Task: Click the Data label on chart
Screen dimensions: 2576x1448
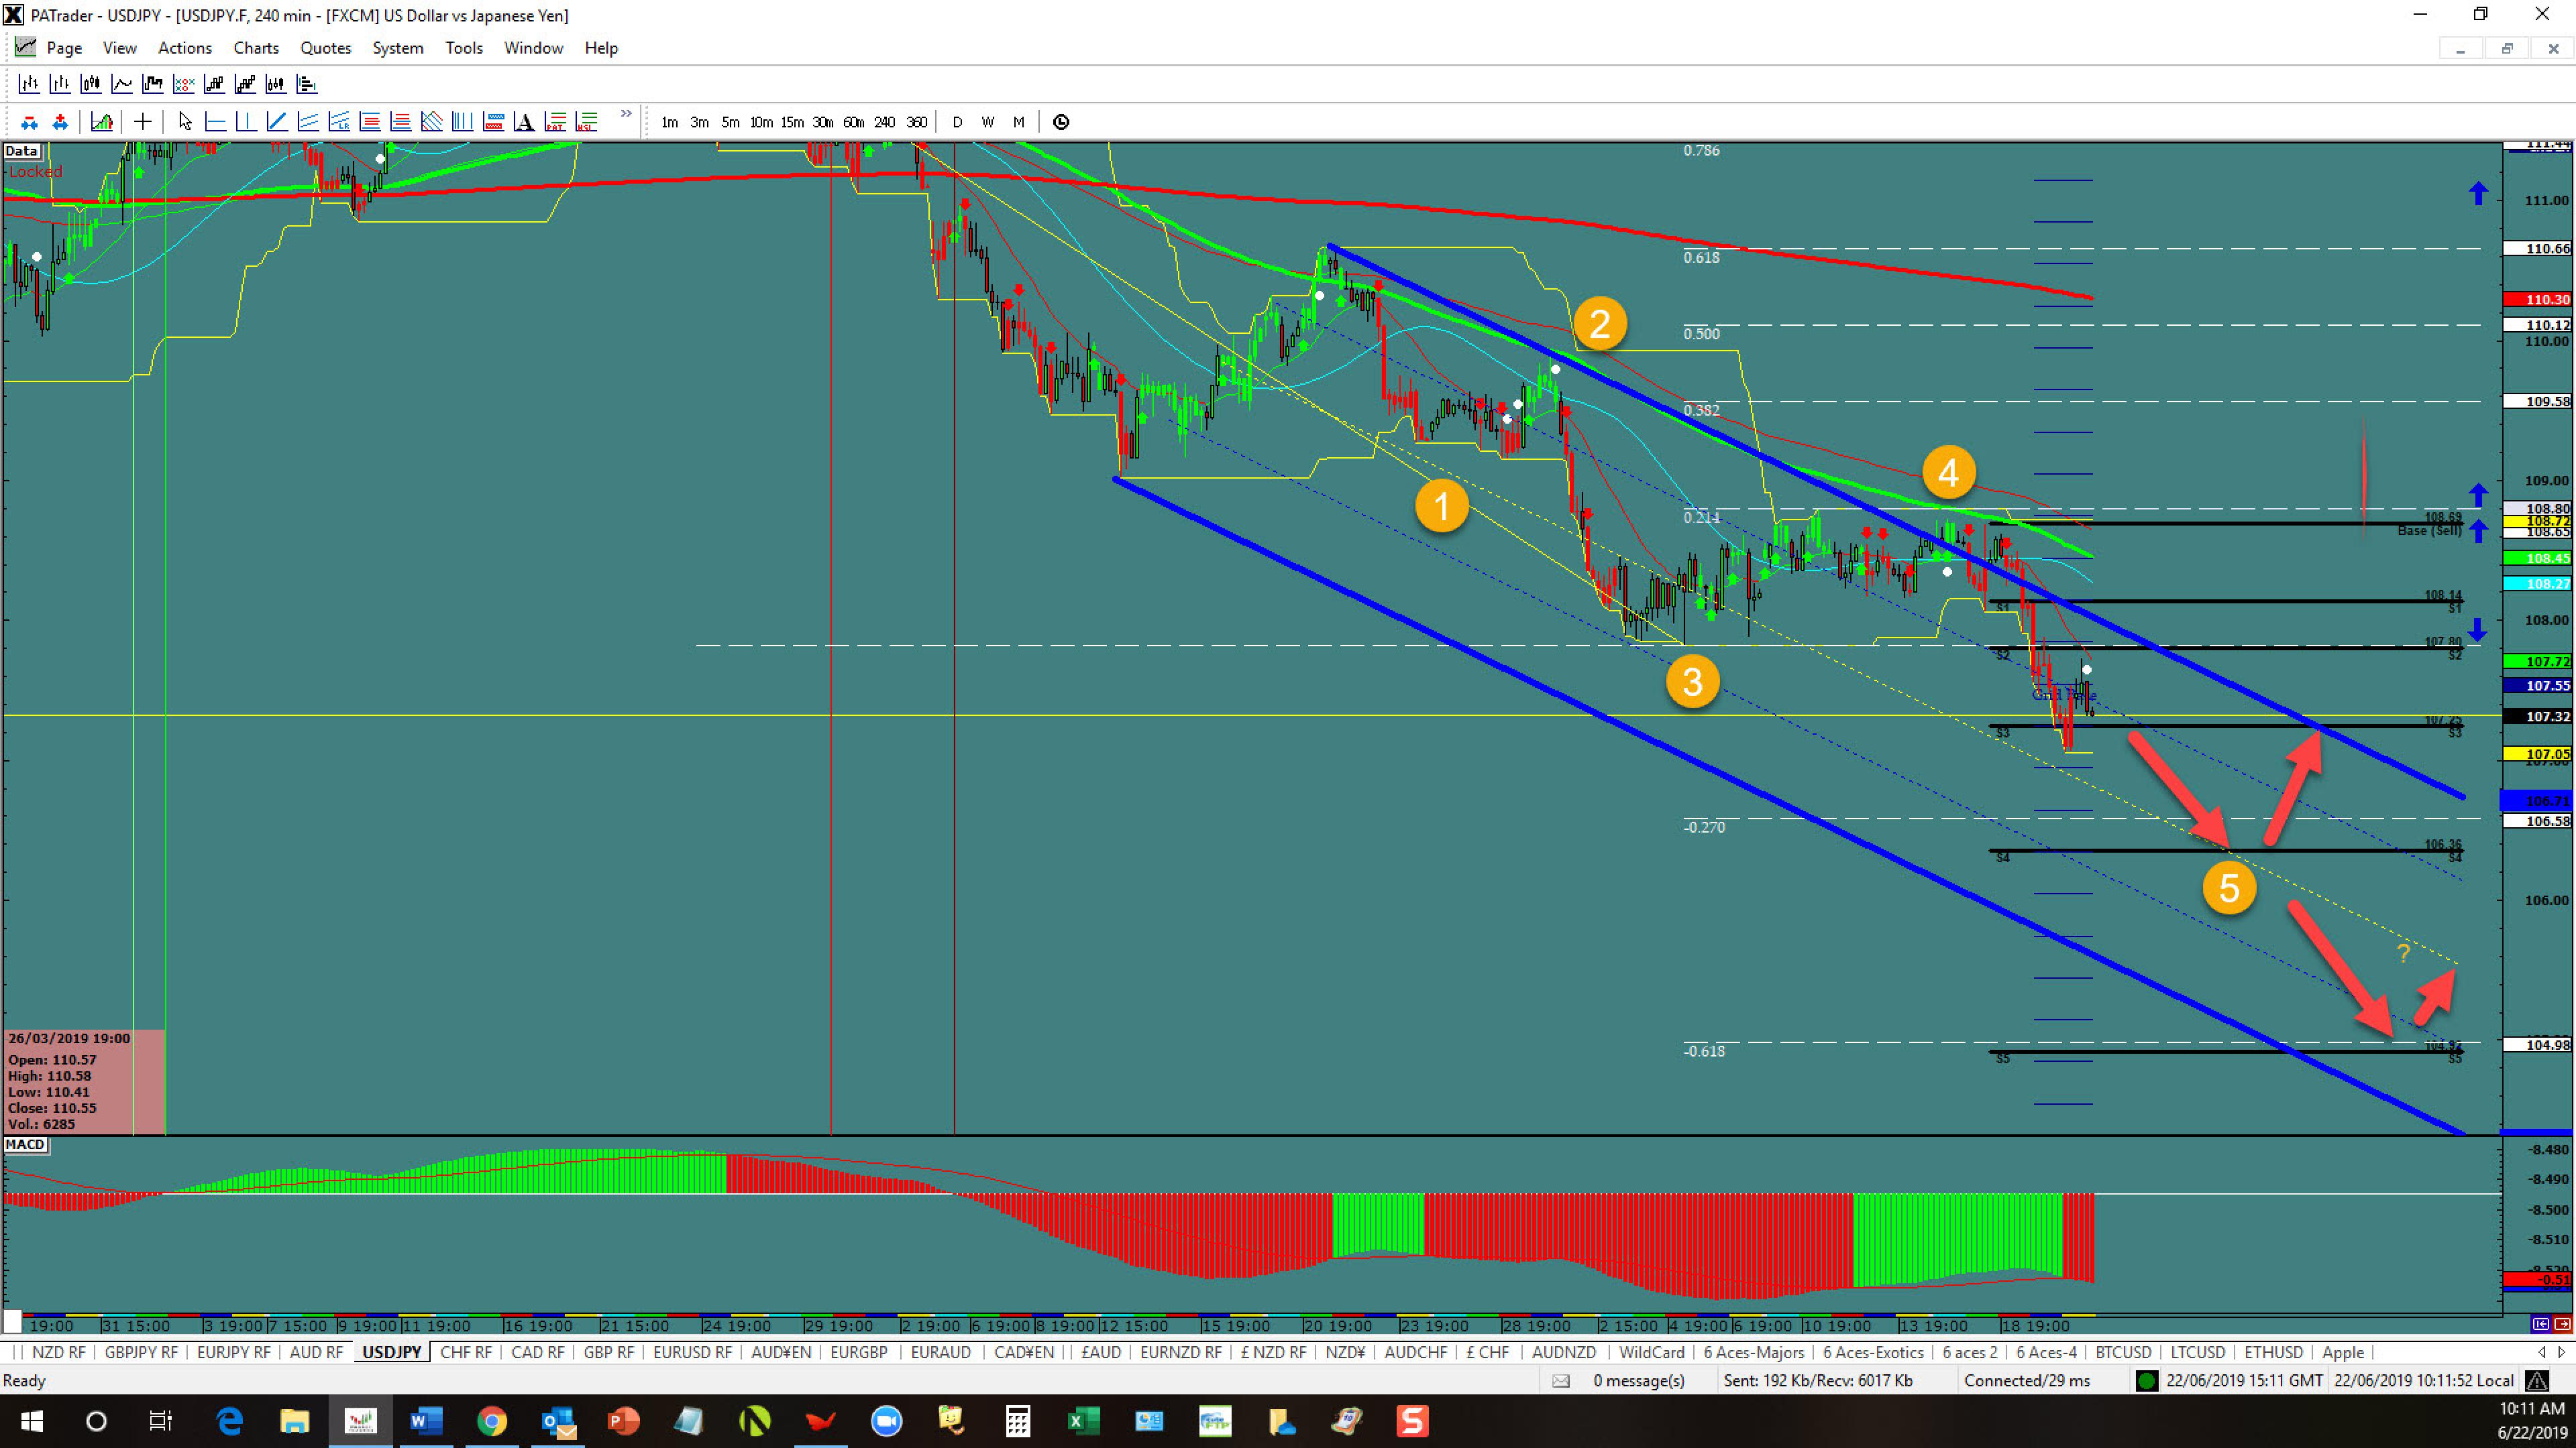Action: [x=21, y=151]
